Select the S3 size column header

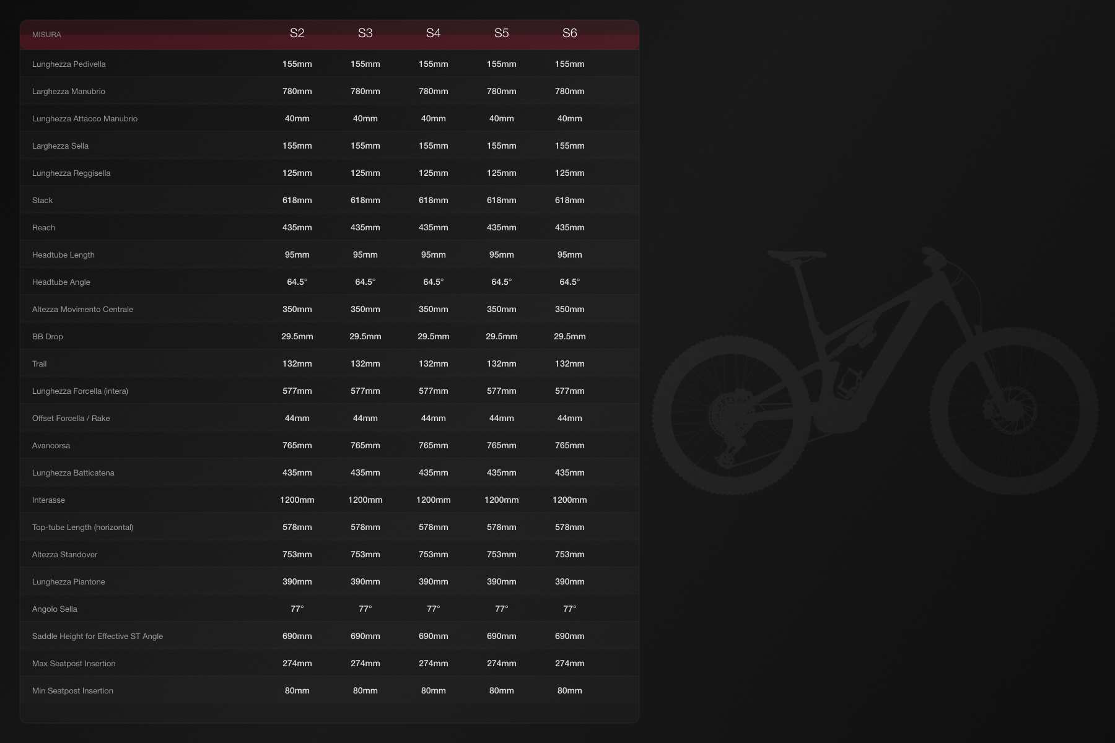click(365, 33)
